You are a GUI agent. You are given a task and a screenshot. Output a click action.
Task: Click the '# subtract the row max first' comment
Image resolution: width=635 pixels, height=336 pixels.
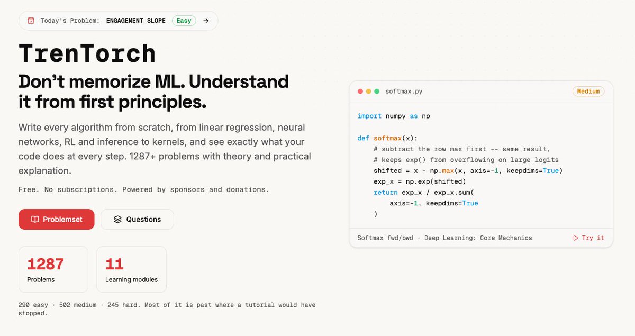click(x=462, y=149)
